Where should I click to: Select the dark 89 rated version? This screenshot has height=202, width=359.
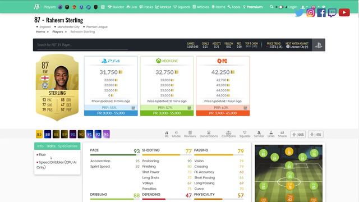tap(65, 134)
